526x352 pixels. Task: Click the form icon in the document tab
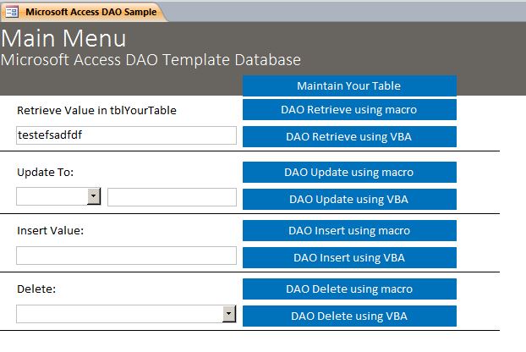point(12,12)
